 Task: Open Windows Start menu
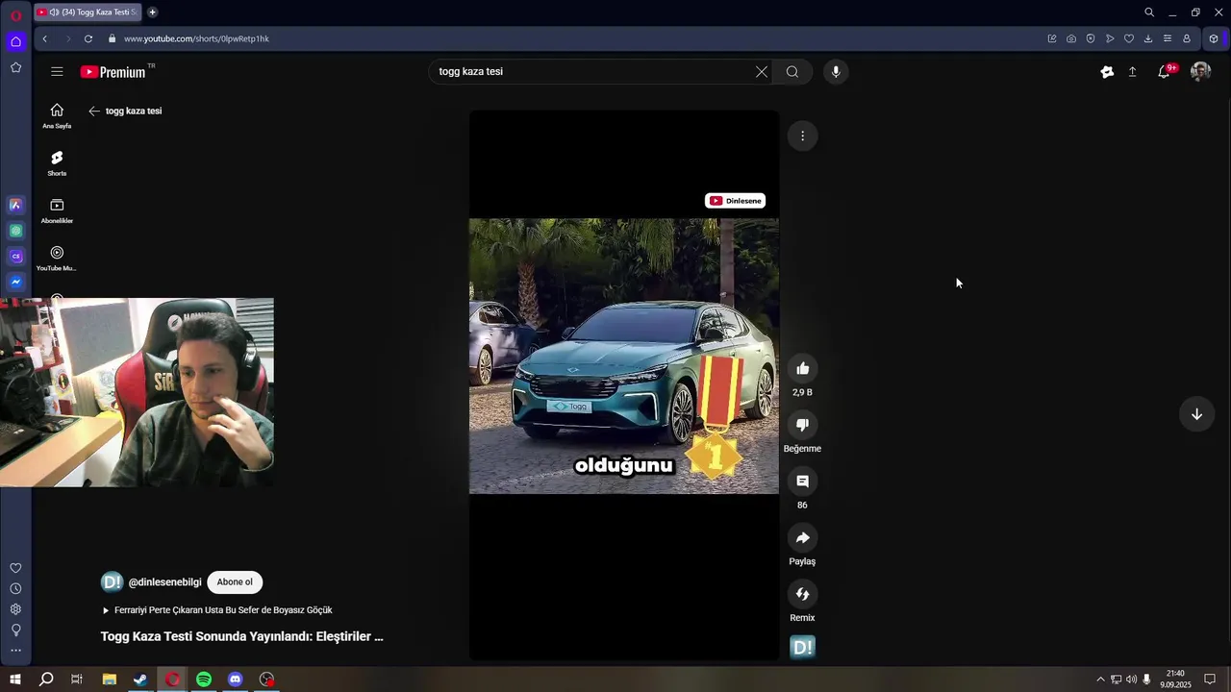click(x=15, y=680)
